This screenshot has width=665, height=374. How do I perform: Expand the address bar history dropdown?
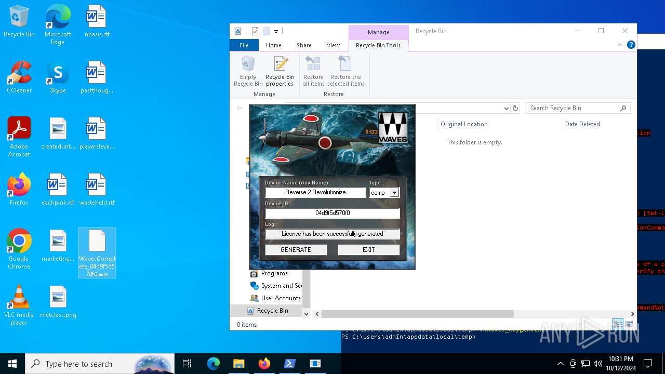coord(506,108)
